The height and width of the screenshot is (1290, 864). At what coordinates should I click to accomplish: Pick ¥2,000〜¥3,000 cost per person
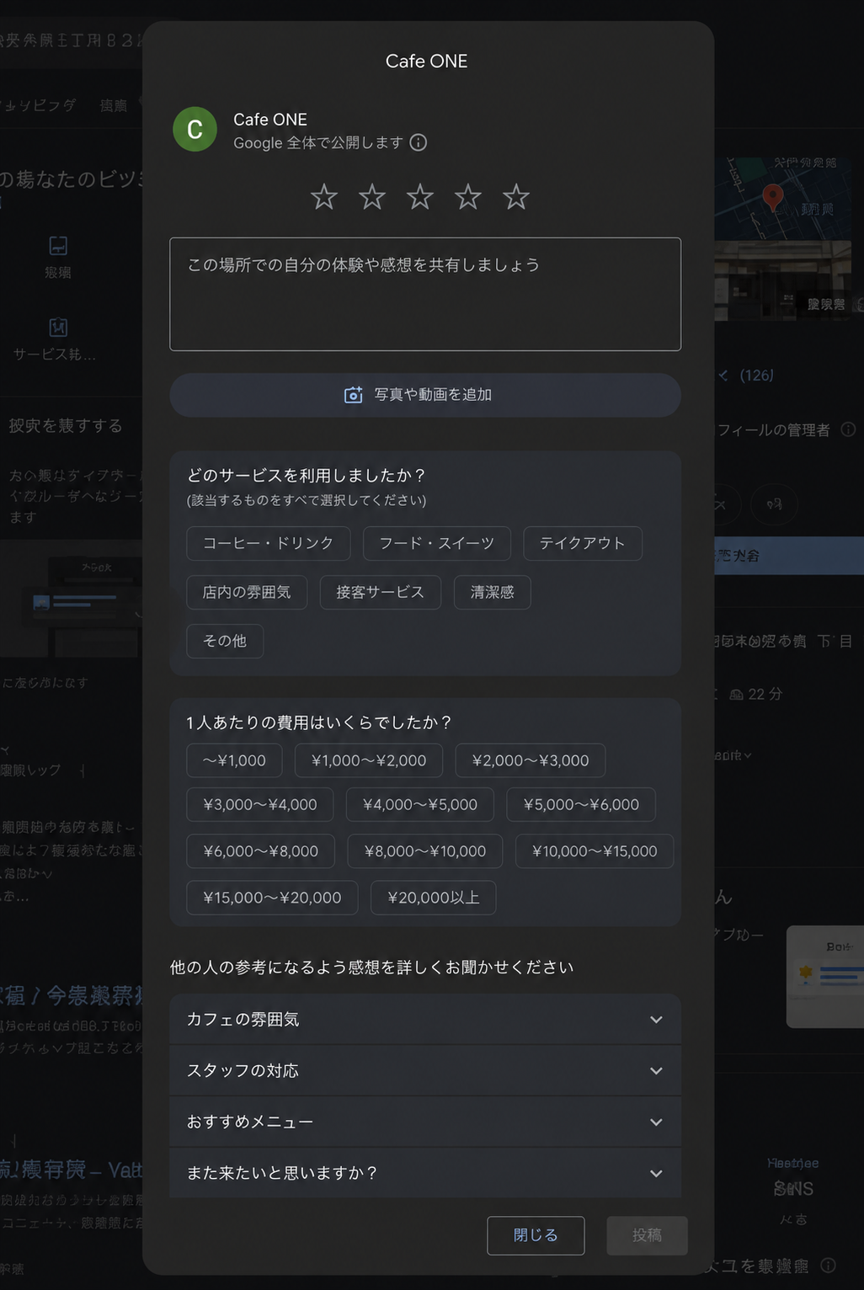[x=531, y=760]
